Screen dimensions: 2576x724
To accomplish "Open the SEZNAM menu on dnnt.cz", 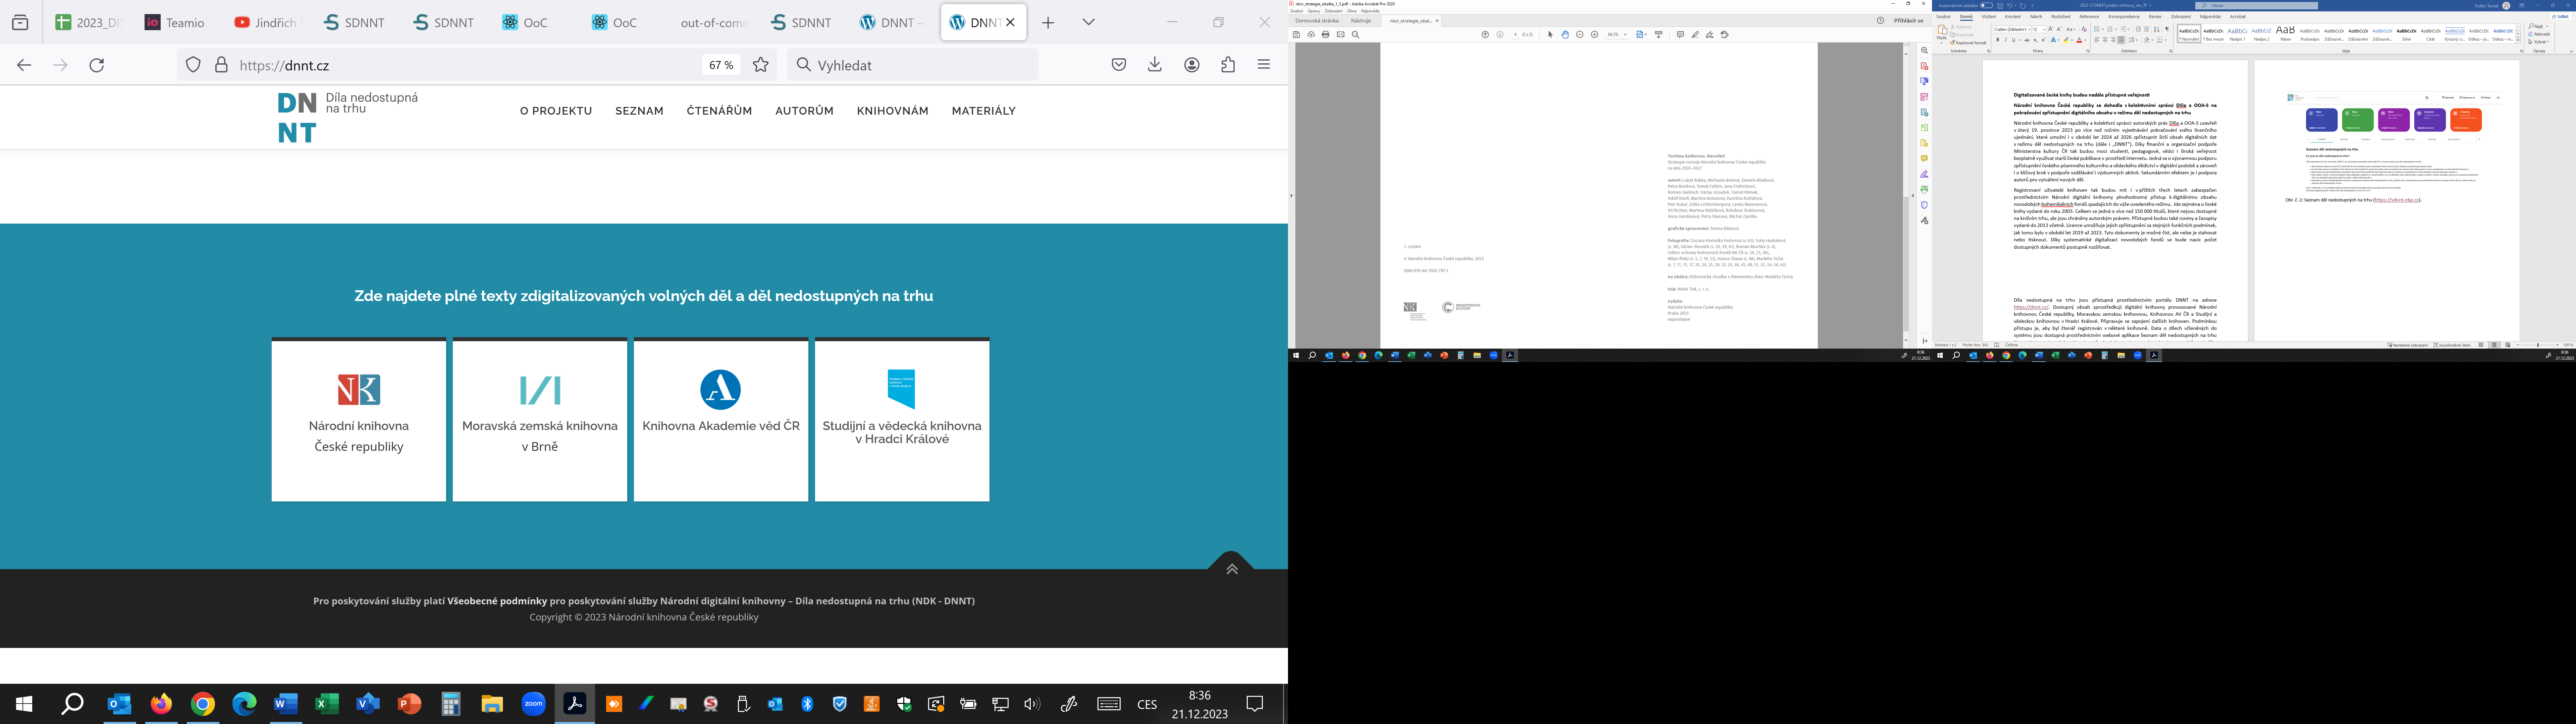I will [639, 111].
